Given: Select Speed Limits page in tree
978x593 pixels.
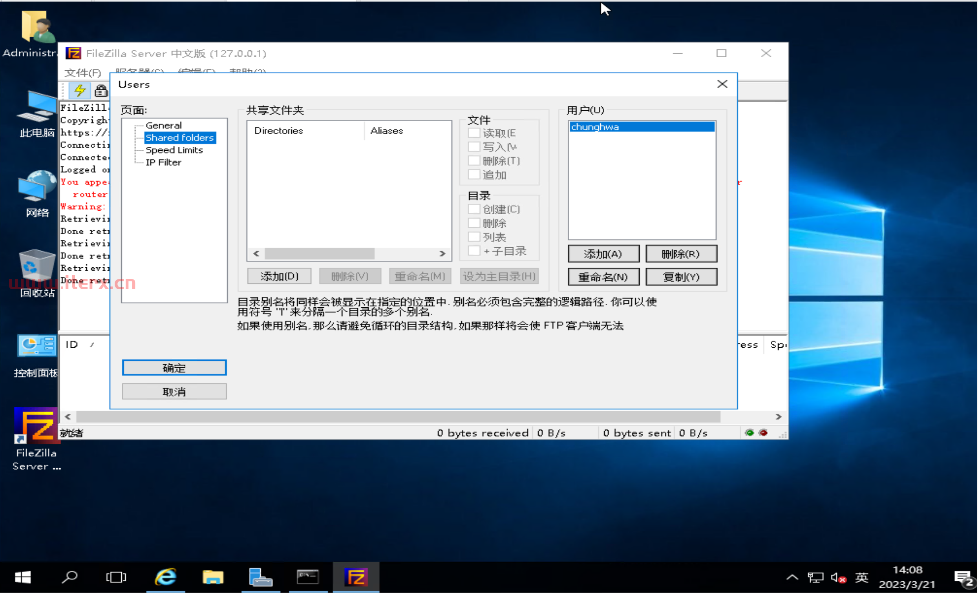Looking at the screenshot, I should [x=174, y=150].
